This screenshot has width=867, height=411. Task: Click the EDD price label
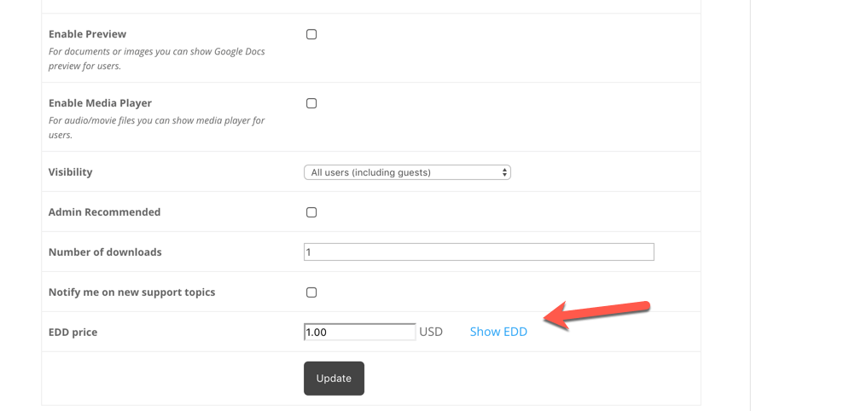[73, 333]
